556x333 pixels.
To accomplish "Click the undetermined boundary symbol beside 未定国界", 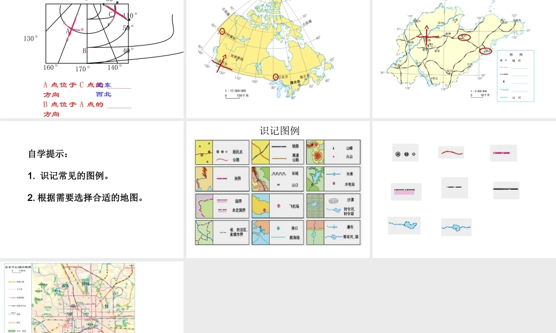I will click(222, 210).
